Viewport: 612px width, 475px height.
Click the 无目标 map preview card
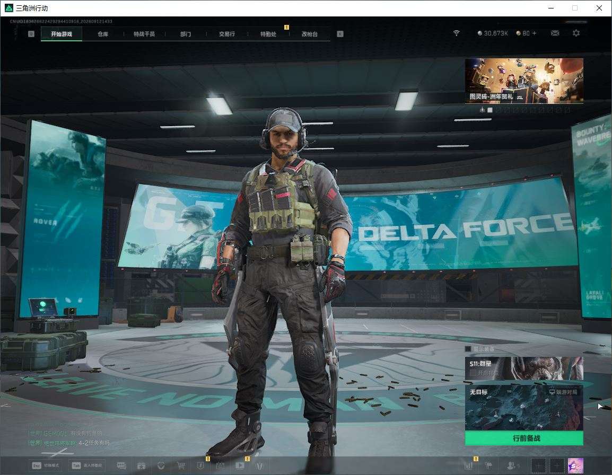click(x=524, y=408)
